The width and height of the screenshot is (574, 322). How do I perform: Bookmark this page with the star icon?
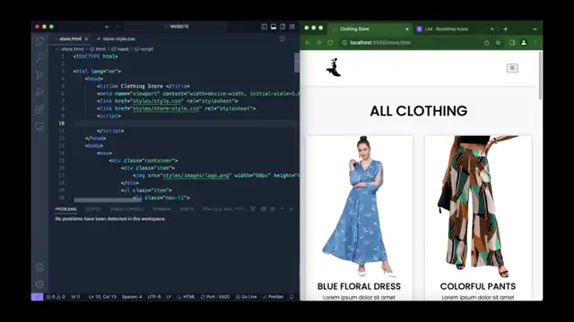coord(499,43)
